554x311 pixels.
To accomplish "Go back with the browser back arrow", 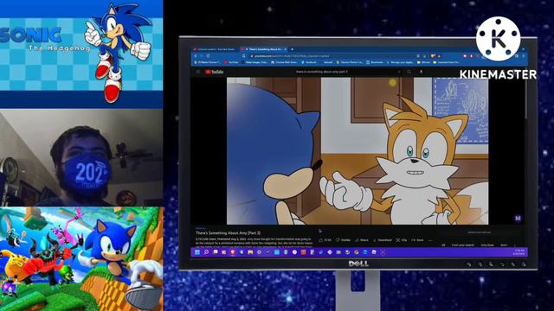I will (196, 56).
